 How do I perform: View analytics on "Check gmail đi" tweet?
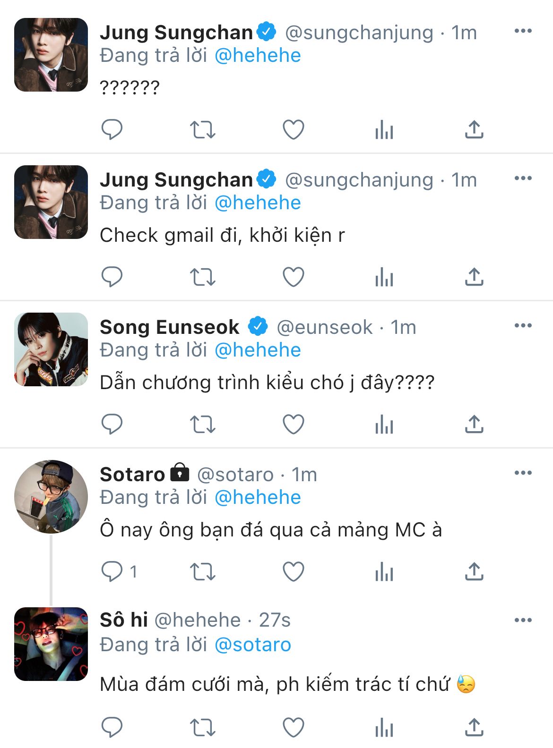(384, 277)
